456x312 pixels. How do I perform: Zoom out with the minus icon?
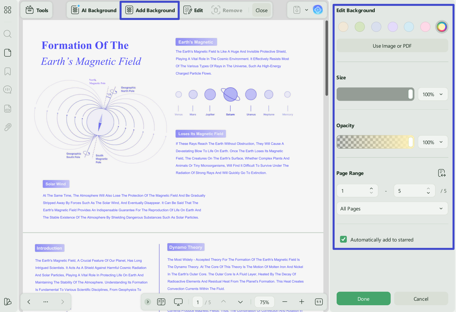(285, 302)
